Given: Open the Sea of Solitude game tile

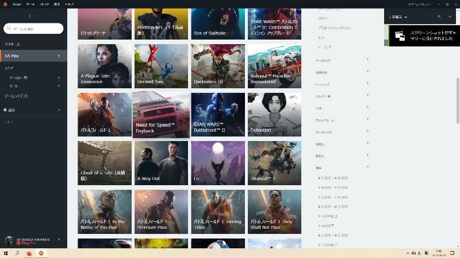Looking at the screenshot, I should pos(218,24).
